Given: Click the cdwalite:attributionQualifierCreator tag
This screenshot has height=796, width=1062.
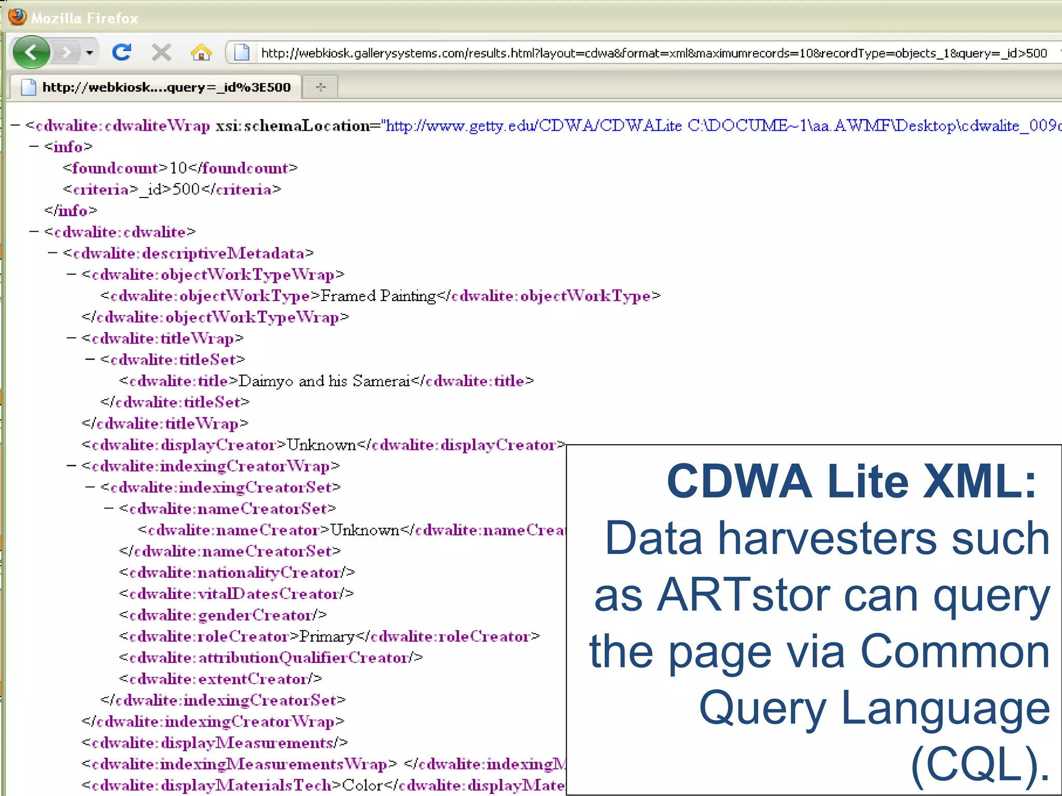Looking at the screenshot, I should (271, 658).
